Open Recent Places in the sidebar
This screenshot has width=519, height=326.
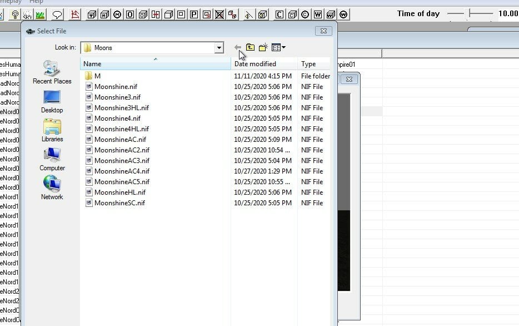(x=52, y=72)
